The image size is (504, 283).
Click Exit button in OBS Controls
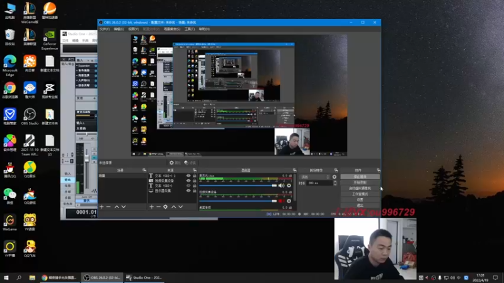click(360, 206)
